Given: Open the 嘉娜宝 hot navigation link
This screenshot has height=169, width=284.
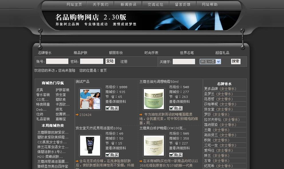Looking at the screenshot, I should tap(61, 119).
